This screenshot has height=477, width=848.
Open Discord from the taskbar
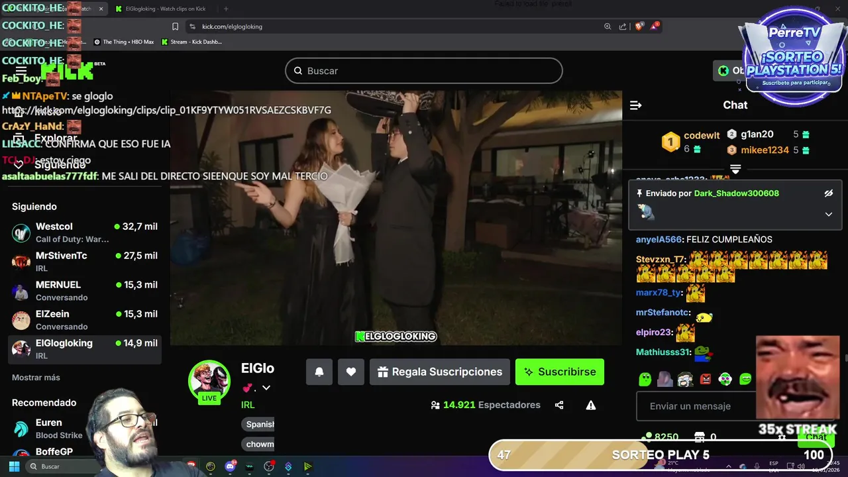tap(230, 466)
